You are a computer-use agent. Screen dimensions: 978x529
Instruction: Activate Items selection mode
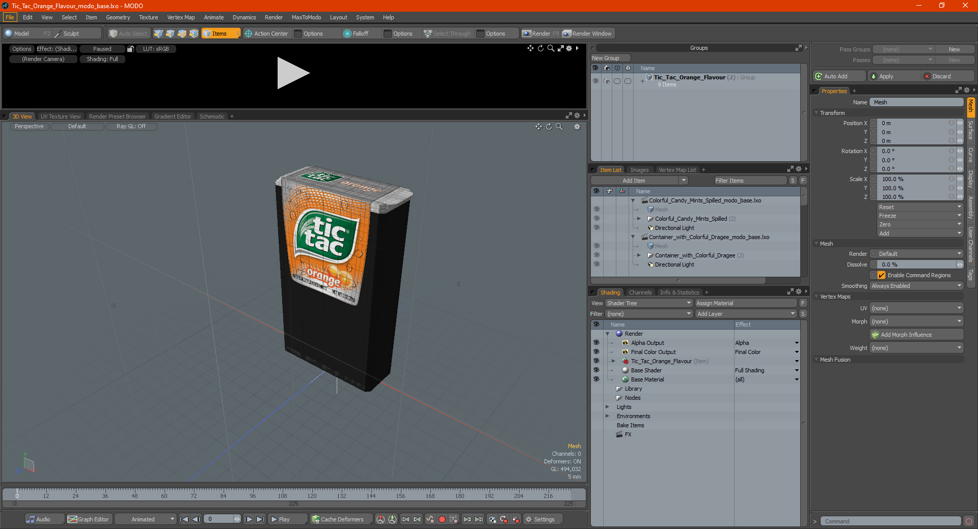(x=221, y=34)
